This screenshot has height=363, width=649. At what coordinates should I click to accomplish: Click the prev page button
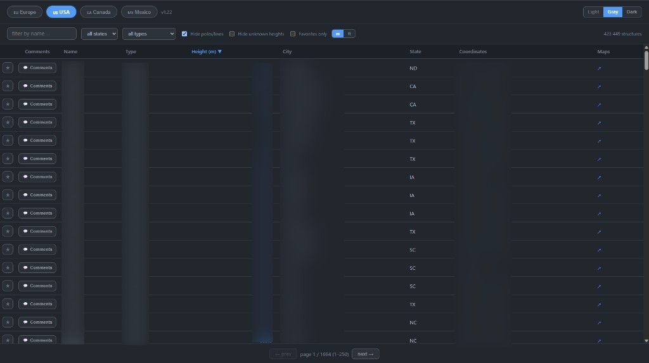pos(283,354)
